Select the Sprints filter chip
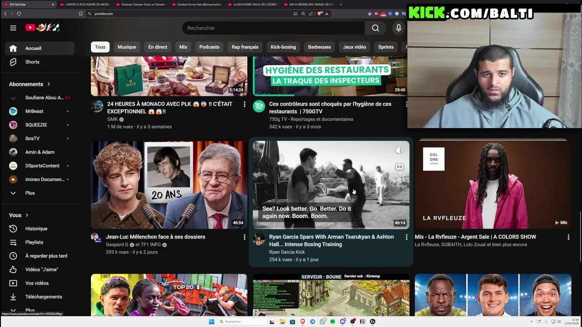 [386, 47]
